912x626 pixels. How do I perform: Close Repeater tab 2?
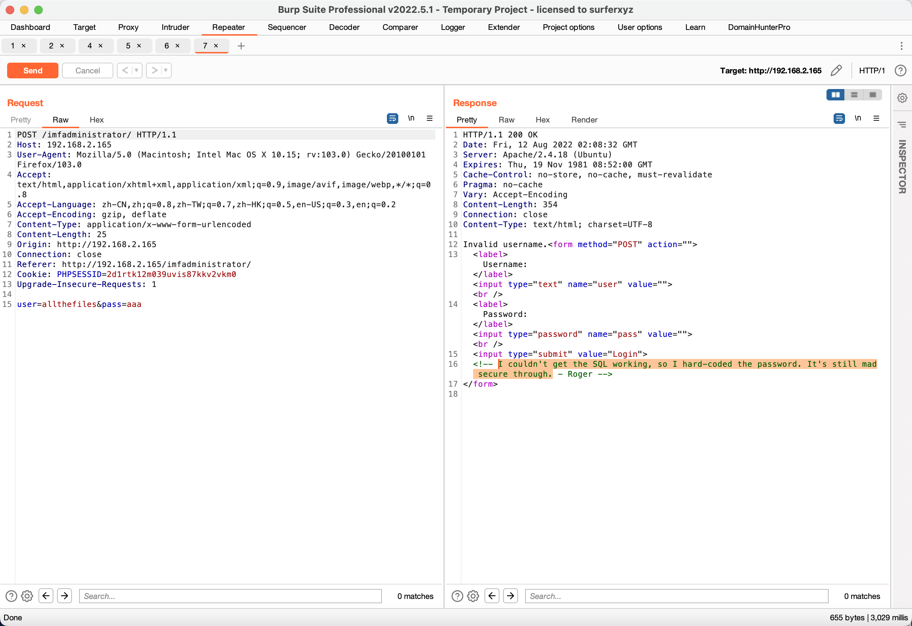62,46
